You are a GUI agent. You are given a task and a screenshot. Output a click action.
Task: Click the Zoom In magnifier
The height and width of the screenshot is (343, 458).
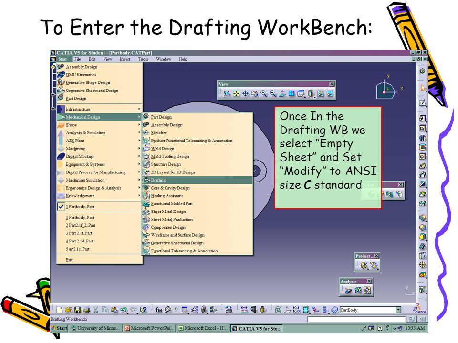point(264,94)
